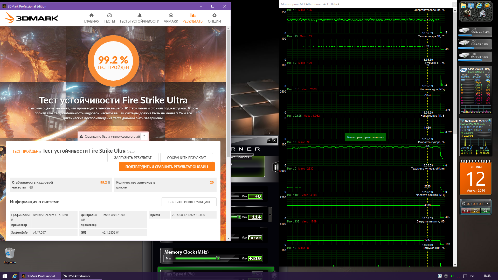Click the bottom scroll arrow of the Afterburner monitoring graph
The width and height of the screenshot is (498, 280).
coord(455,264)
